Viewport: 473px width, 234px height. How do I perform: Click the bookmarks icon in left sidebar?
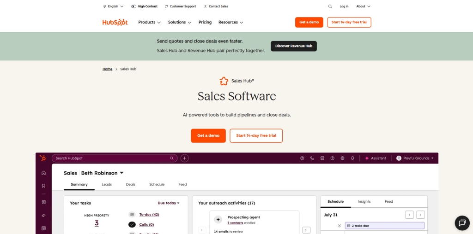point(43,186)
